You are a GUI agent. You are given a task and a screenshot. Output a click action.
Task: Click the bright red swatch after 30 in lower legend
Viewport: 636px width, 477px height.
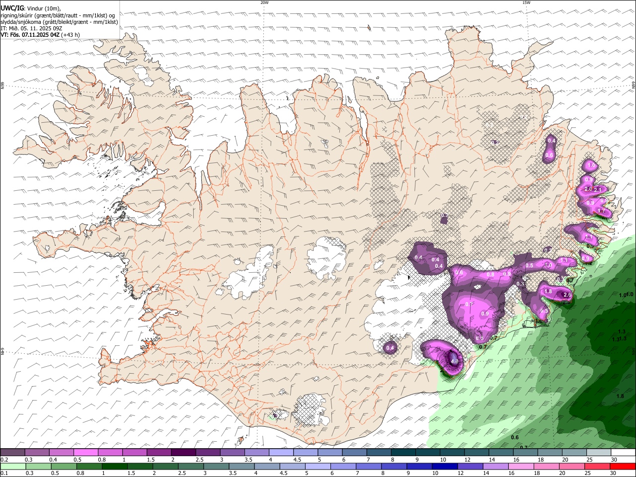[x=623, y=466]
